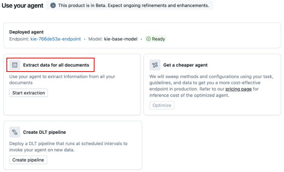Click the Extract data terminal icon
Screen dimensions: 284x172
15,65
